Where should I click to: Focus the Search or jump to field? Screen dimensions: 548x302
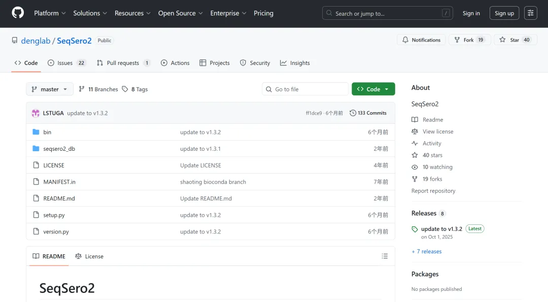point(387,13)
